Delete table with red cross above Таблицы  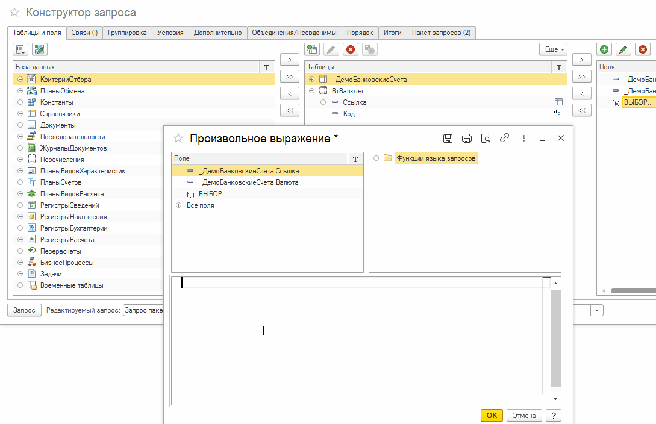[x=351, y=49]
